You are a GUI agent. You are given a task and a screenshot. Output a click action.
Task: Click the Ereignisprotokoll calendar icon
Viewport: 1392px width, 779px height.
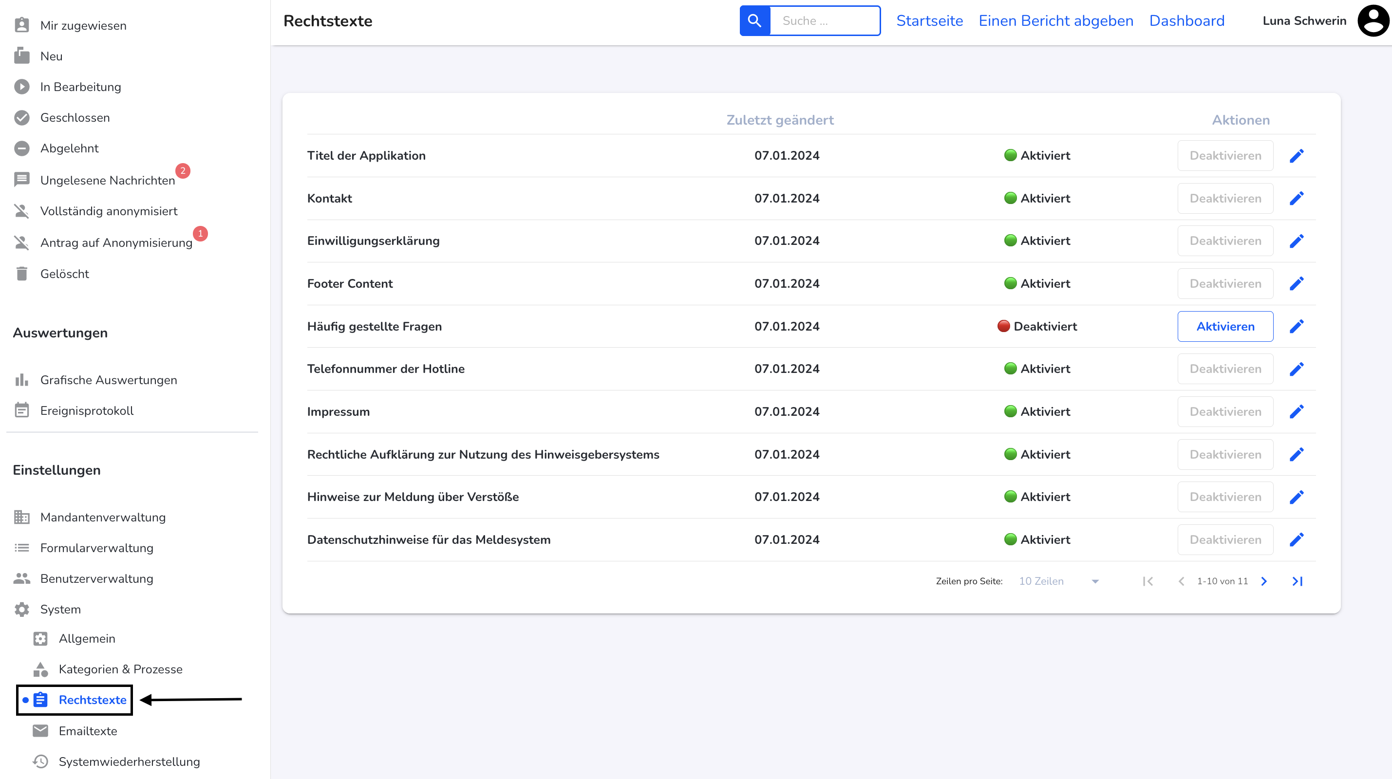21,410
